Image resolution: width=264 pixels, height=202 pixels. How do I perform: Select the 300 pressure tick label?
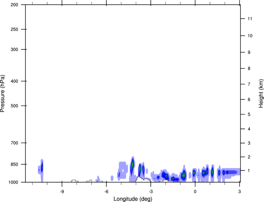pos(14,49)
